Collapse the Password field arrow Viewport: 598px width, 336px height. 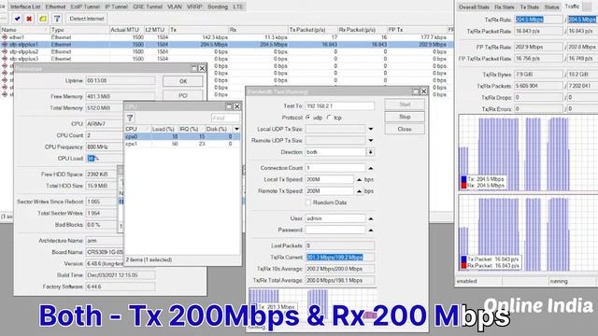(371, 231)
